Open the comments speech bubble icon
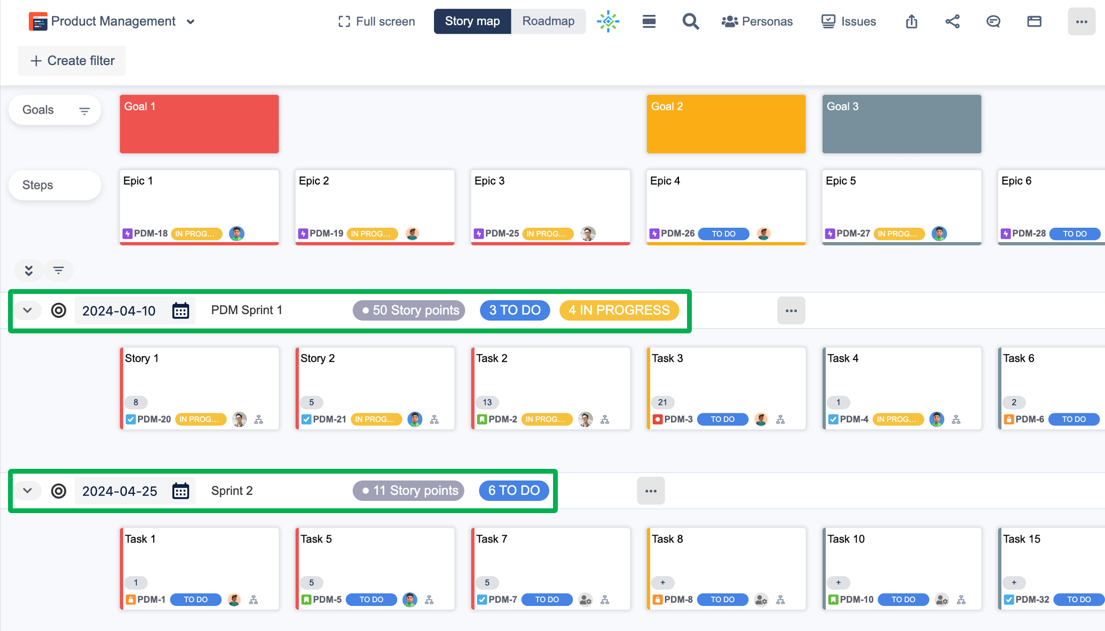This screenshot has width=1105, height=631. pos(993,21)
